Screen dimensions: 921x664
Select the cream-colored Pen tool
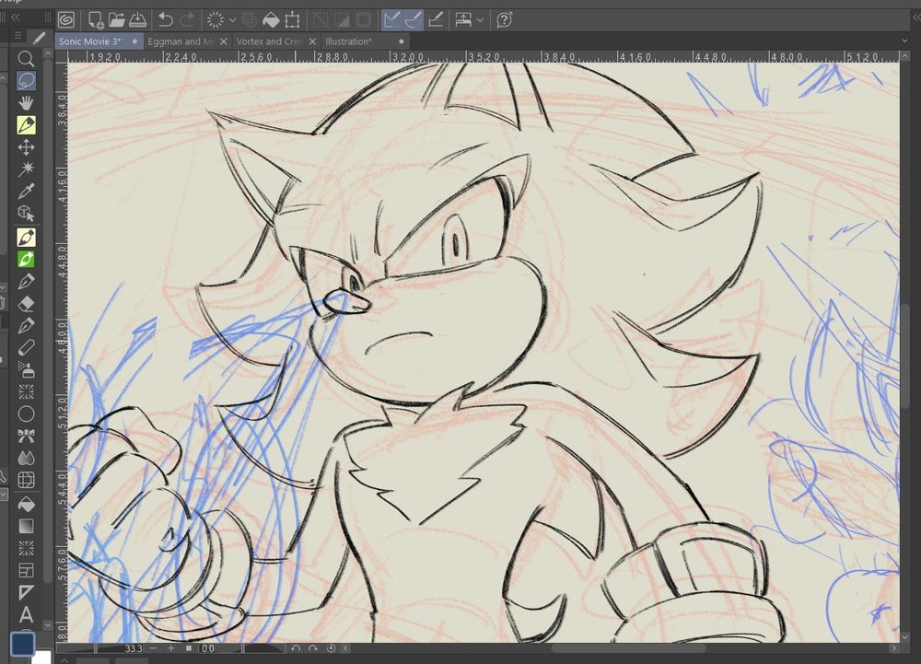(26, 238)
